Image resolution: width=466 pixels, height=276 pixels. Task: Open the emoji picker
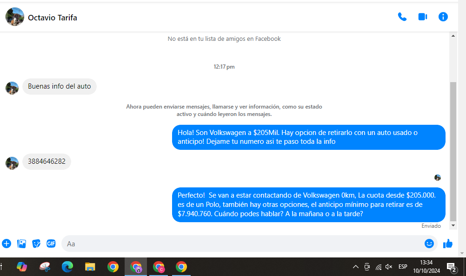pos(429,244)
